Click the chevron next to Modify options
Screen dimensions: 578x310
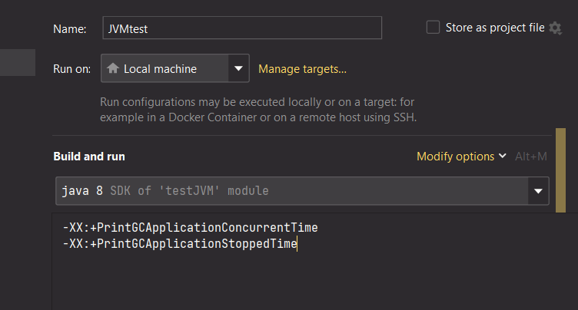[x=503, y=156]
